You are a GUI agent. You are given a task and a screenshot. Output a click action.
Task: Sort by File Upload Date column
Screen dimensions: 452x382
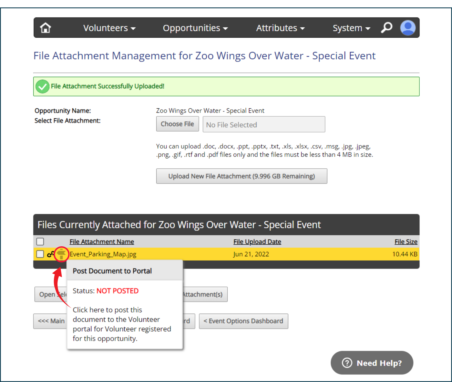pyautogui.click(x=257, y=242)
